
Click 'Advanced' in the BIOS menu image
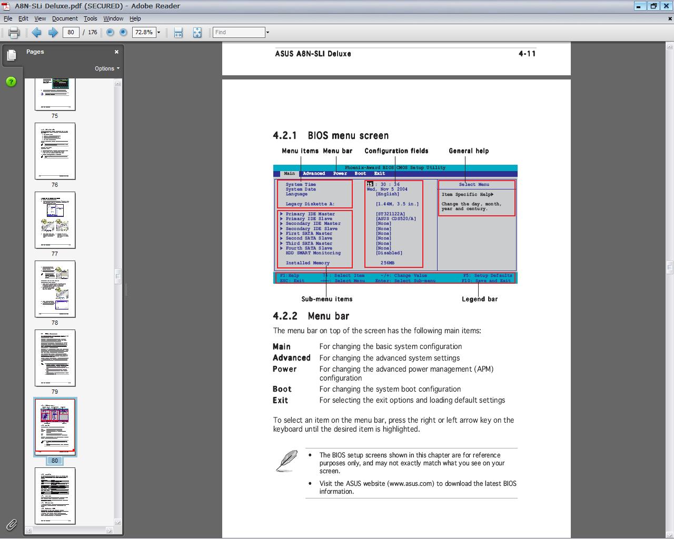[314, 173]
